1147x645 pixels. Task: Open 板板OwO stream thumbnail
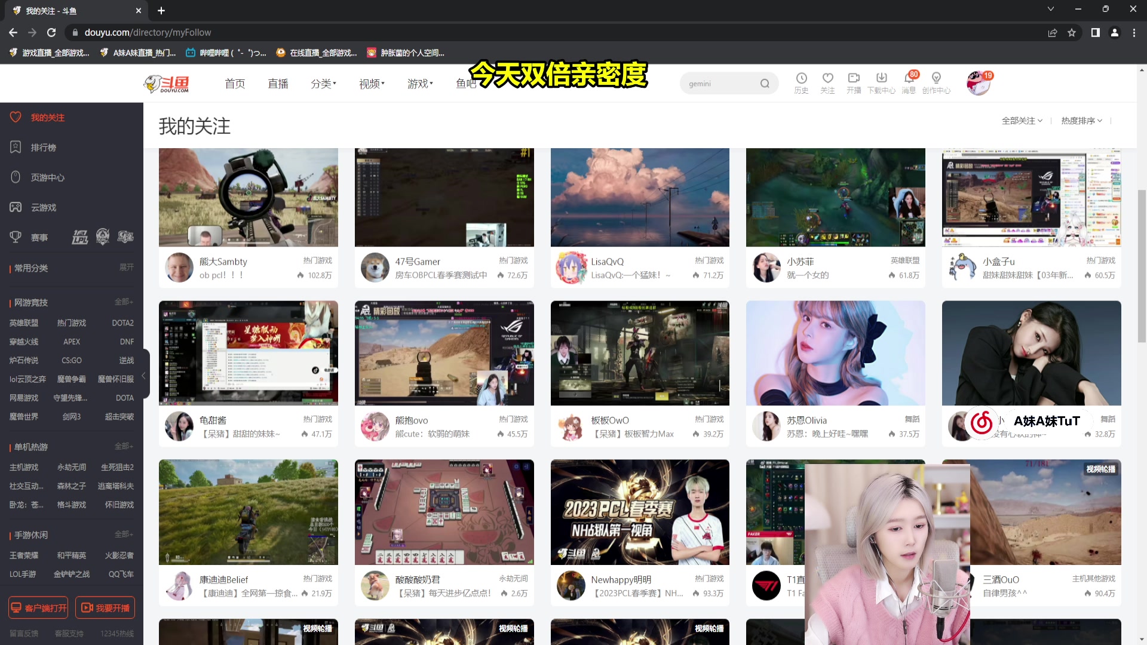(x=640, y=353)
